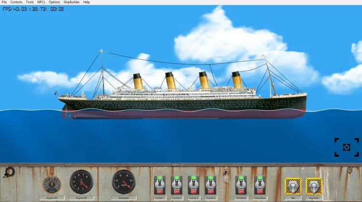Screen dimensions: 362x202
Task: Ring the Bell hazard switch
Action: click(293, 186)
